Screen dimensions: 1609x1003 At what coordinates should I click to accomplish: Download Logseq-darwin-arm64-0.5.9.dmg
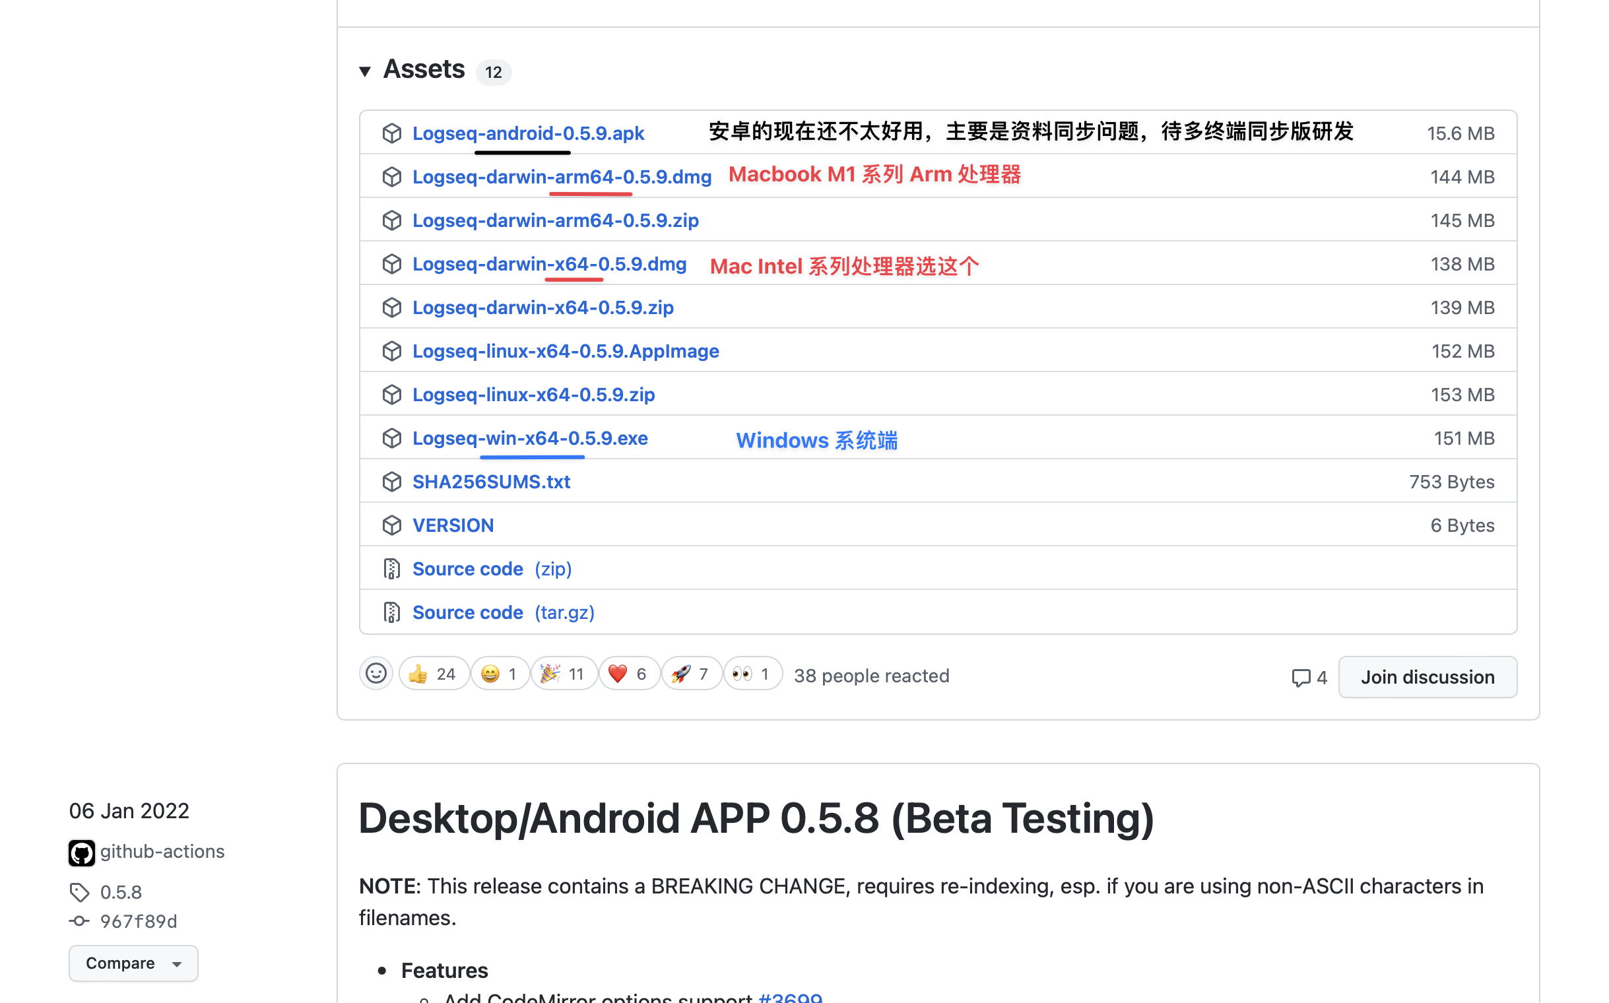562,177
